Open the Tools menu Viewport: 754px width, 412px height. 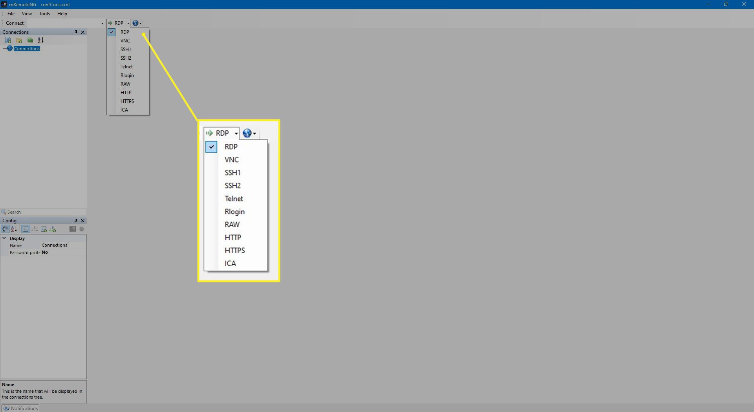click(44, 14)
